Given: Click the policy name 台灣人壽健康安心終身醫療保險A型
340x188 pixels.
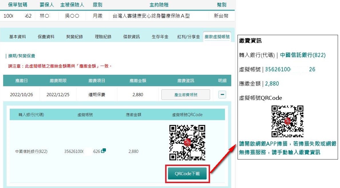Looking at the screenshot, I should [x=151, y=16].
